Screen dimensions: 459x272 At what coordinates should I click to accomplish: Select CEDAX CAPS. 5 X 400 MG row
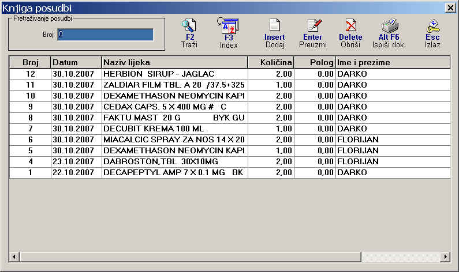click(x=230, y=107)
